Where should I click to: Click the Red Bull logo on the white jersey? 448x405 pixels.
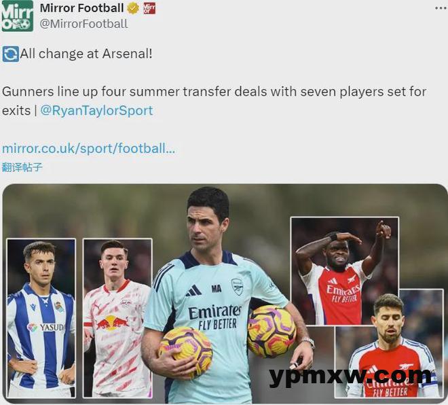(x=113, y=322)
